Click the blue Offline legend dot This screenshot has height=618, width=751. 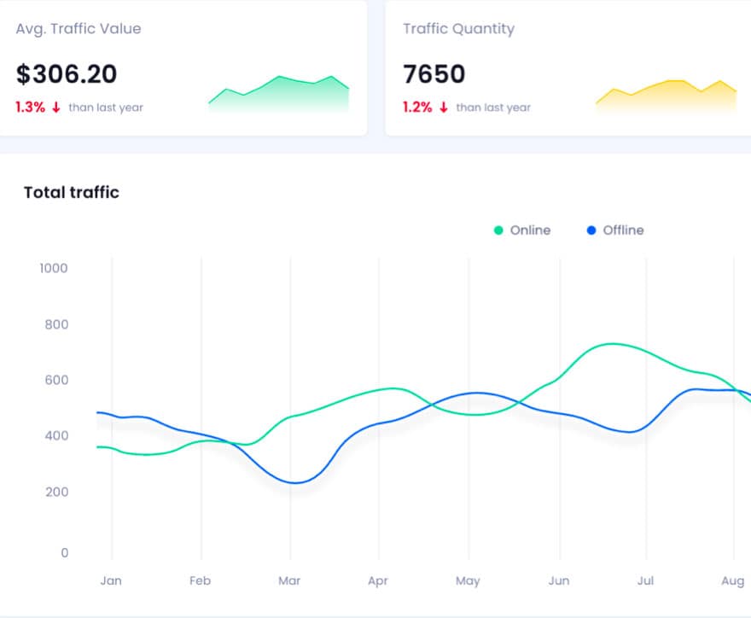[x=591, y=230]
